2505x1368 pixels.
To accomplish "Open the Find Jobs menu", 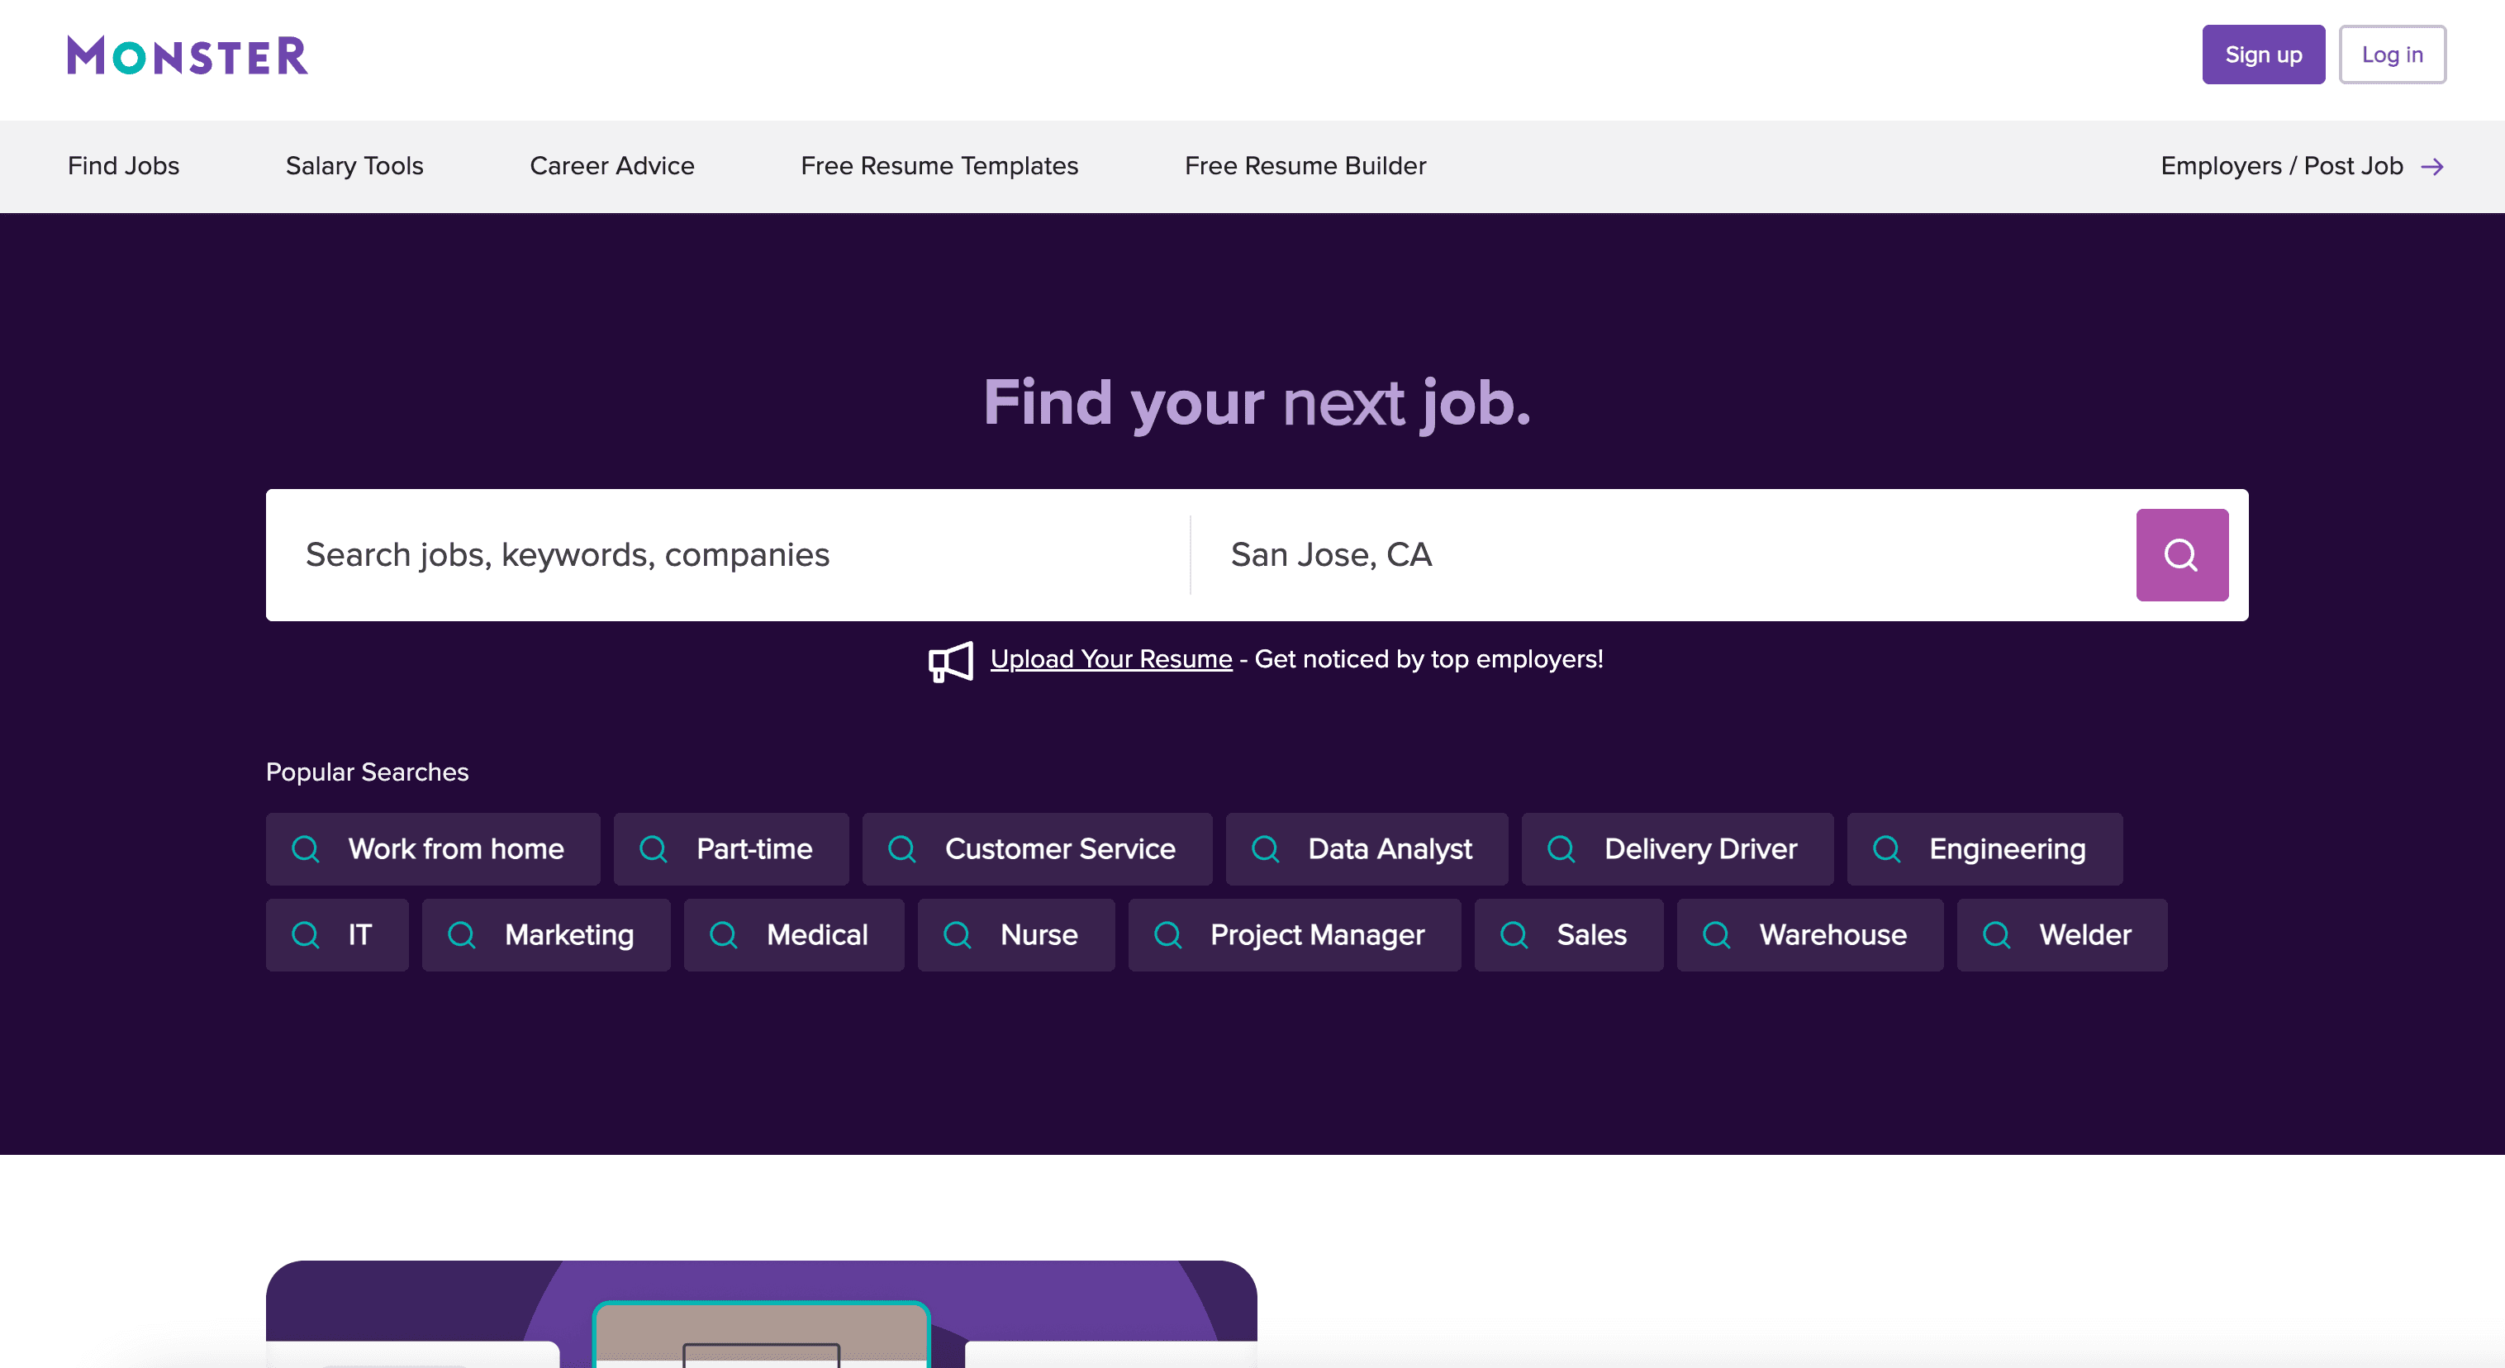I will coord(122,166).
